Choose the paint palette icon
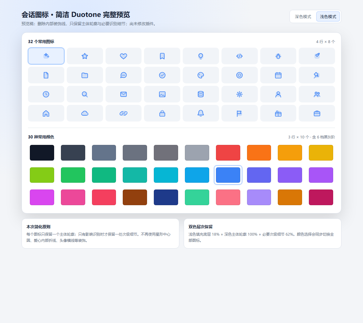This screenshot has height=323, width=363. (201, 75)
